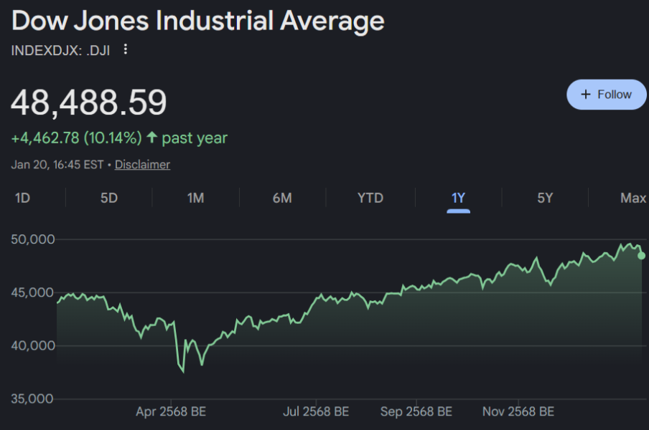Screen dimensions: 649x430
Task: Switch chart to YTD view
Action: 370,198
